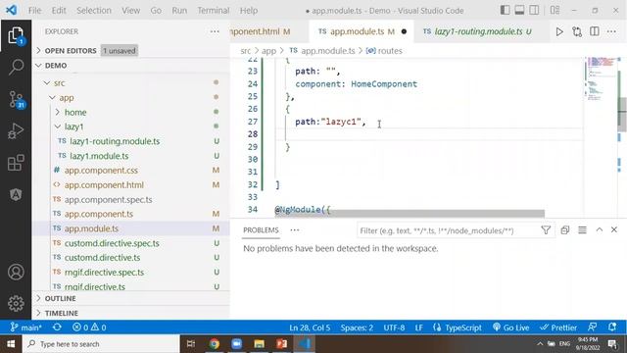
Task: Open the Explorer view in activity bar
Action: (x=16, y=35)
